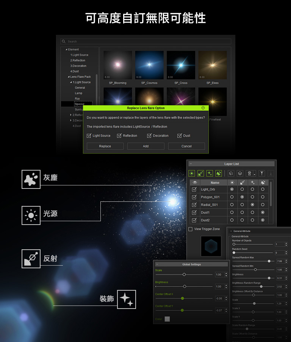Click the duplicate layer cube icon
Screen dimensions: 291x342
[x=240, y=173]
